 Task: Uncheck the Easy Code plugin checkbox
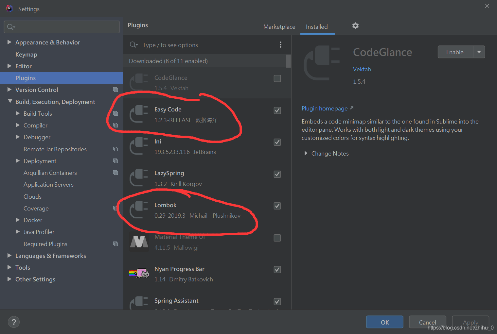(x=277, y=110)
